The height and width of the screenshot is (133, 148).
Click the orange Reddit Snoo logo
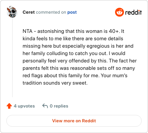coord(119,12)
